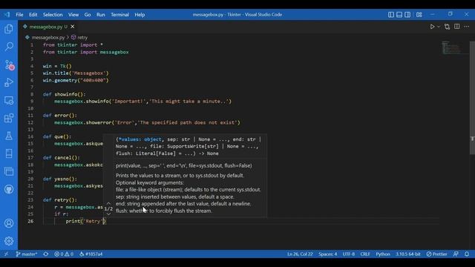
Task: Click line number 26 in the gutter
Action: (x=30, y=221)
